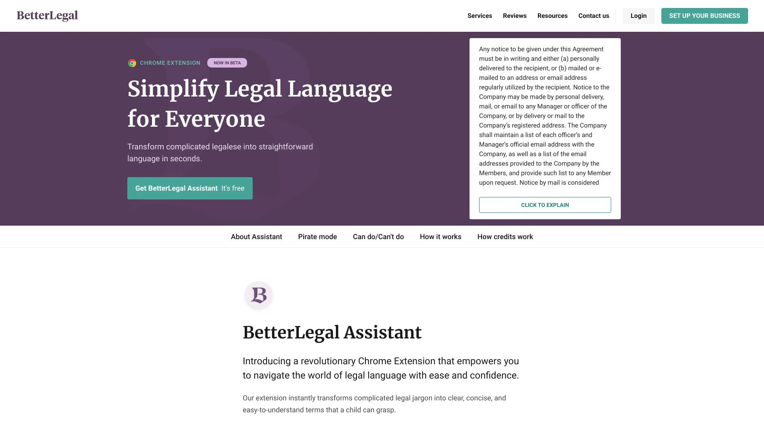Click the Chrome Extension icon
Screen dimensions: 764x429
point(132,63)
